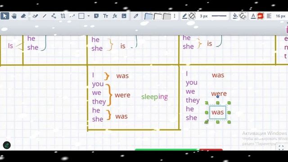Click the green 'sleep' text

click(x=149, y=97)
